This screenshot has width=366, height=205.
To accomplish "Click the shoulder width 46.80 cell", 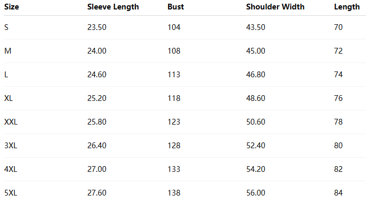I will 255,75.
